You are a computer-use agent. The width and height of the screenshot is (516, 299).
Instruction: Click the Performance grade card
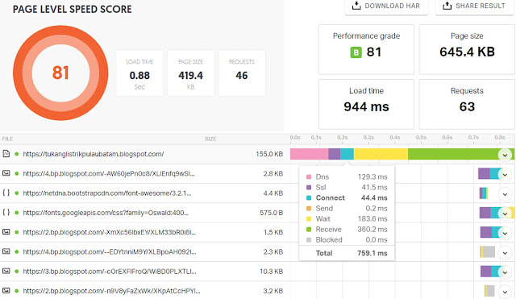(366, 49)
